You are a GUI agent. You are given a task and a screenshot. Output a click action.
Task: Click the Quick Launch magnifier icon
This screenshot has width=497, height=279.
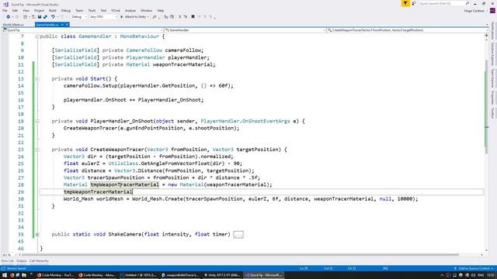point(467,3)
